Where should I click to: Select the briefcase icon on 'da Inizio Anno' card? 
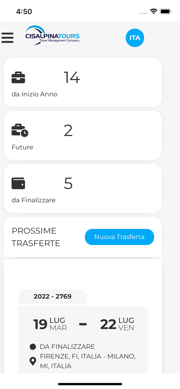tap(18, 77)
